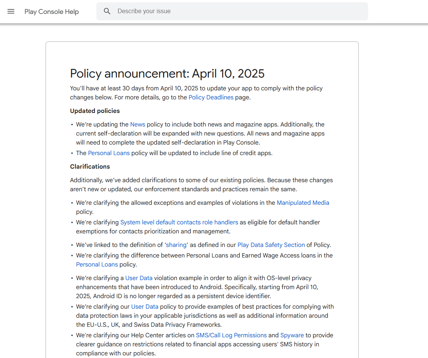Open the News policy link
Viewport: 428px width, 358px height.
(x=137, y=125)
